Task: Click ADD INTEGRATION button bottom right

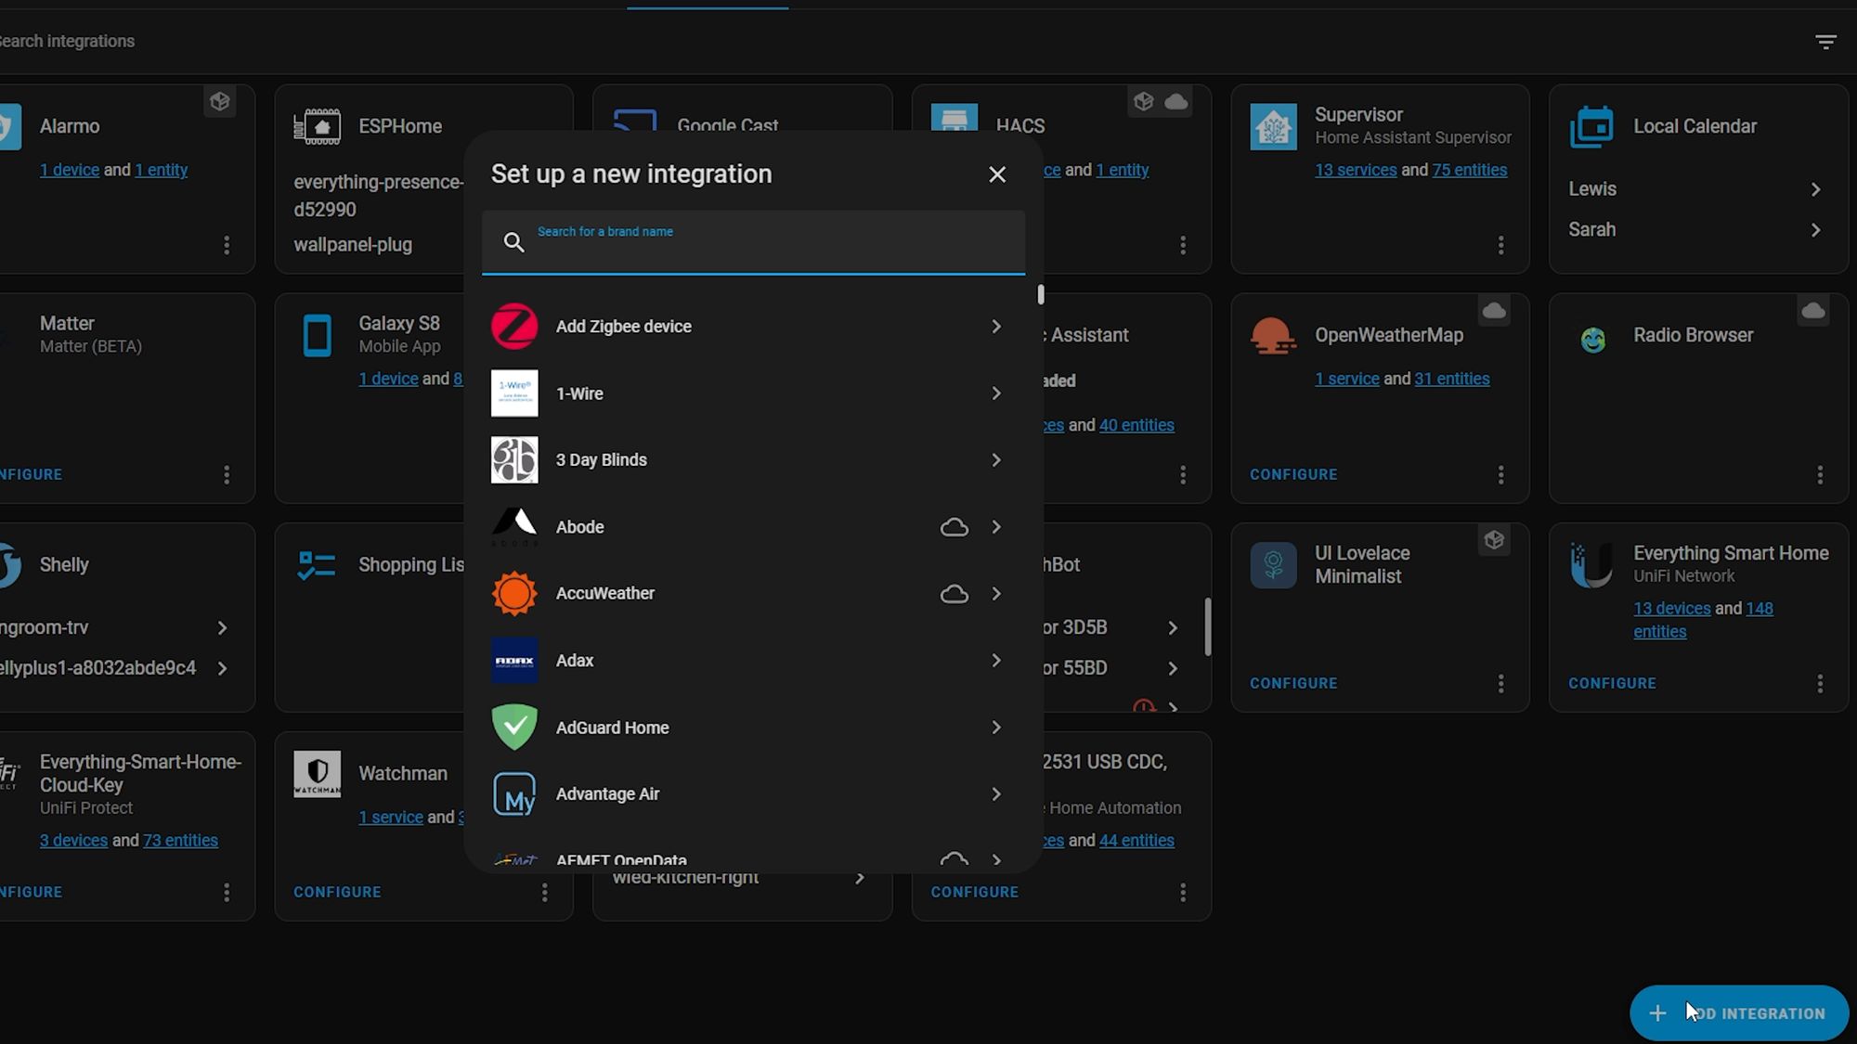Action: (x=1738, y=1013)
